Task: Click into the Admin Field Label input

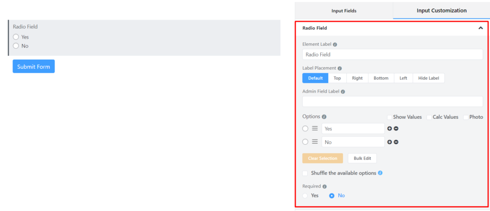Action: pos(392,102)
